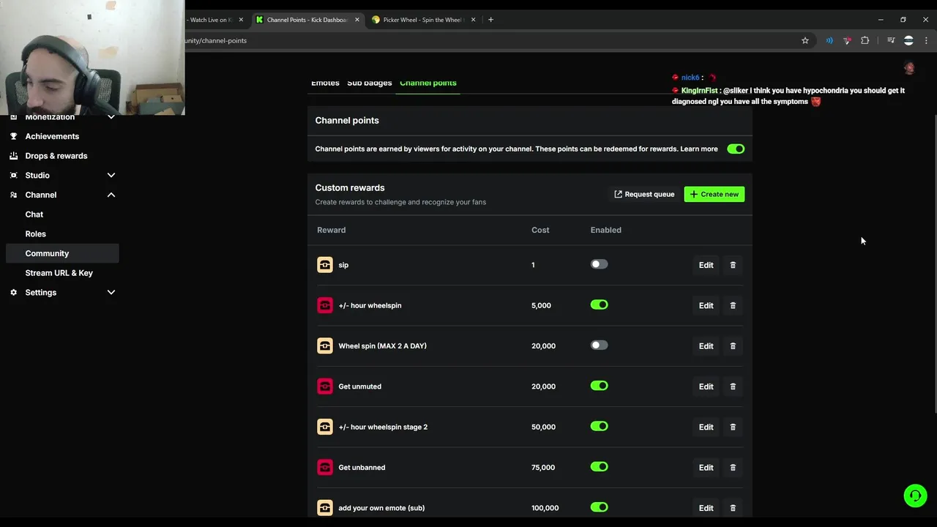937x527 pixels.
Task: Switch to the Emotes tab
Action: point(325,83)
